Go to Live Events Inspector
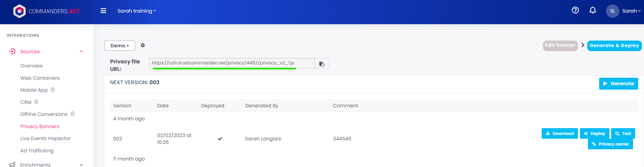Screen dimensions: 644x167 pos(46,138)
